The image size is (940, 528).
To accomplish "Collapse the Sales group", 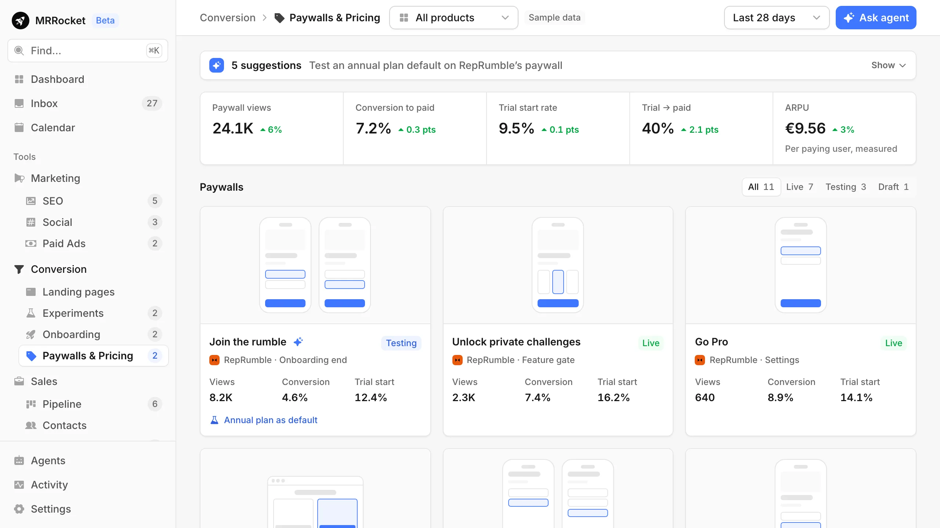I will point(88,381).
